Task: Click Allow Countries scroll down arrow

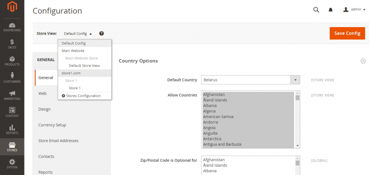Action: point(298,146)
